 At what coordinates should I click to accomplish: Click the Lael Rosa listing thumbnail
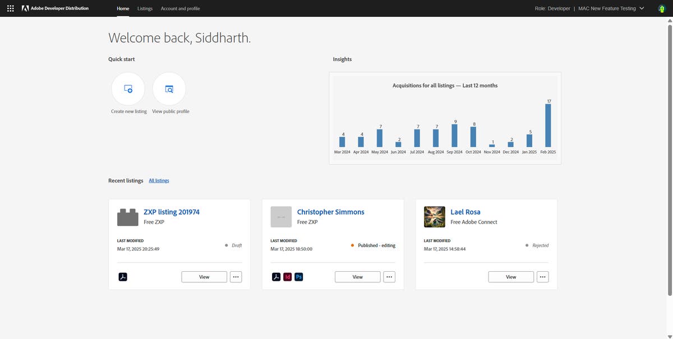(435, 217)
